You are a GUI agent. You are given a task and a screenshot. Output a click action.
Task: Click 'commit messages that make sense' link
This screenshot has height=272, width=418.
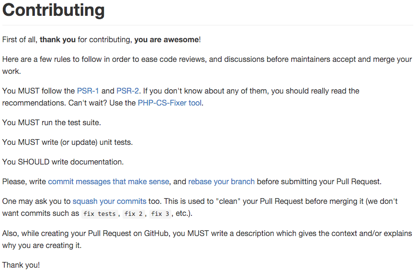(x=109, y=182)
